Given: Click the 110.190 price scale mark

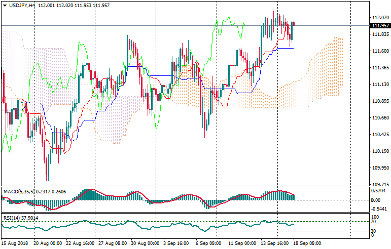Looking at the screenshot, I should (x=380, y=151).
